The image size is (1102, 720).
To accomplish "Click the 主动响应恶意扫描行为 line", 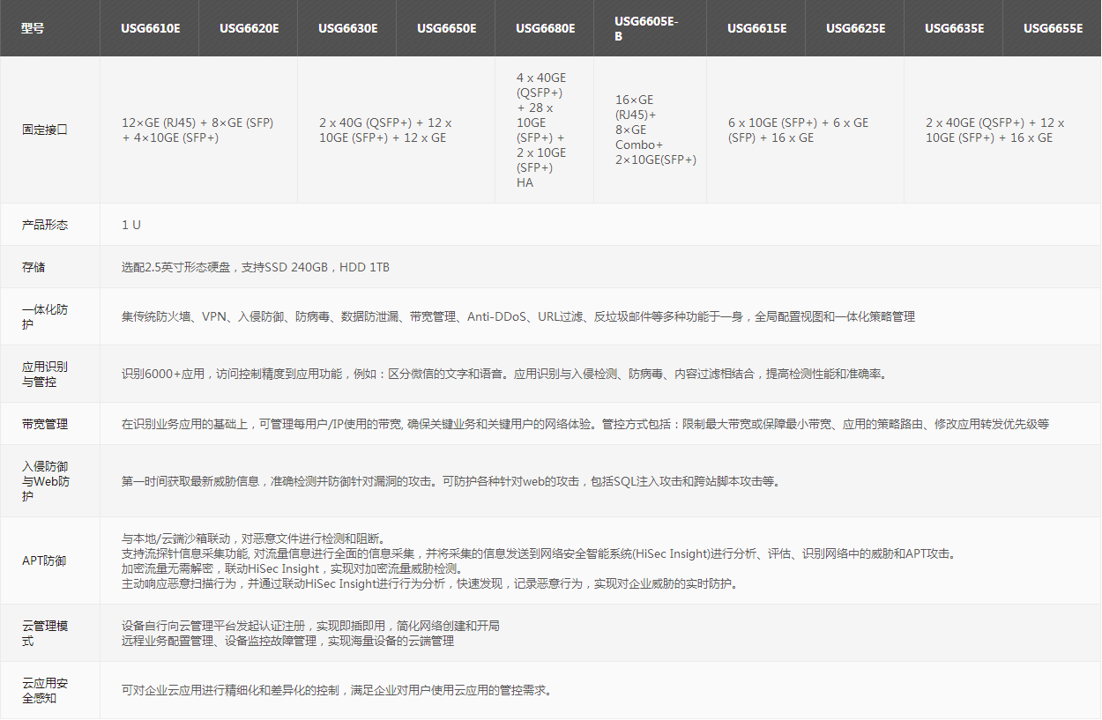I will [430, 583].
